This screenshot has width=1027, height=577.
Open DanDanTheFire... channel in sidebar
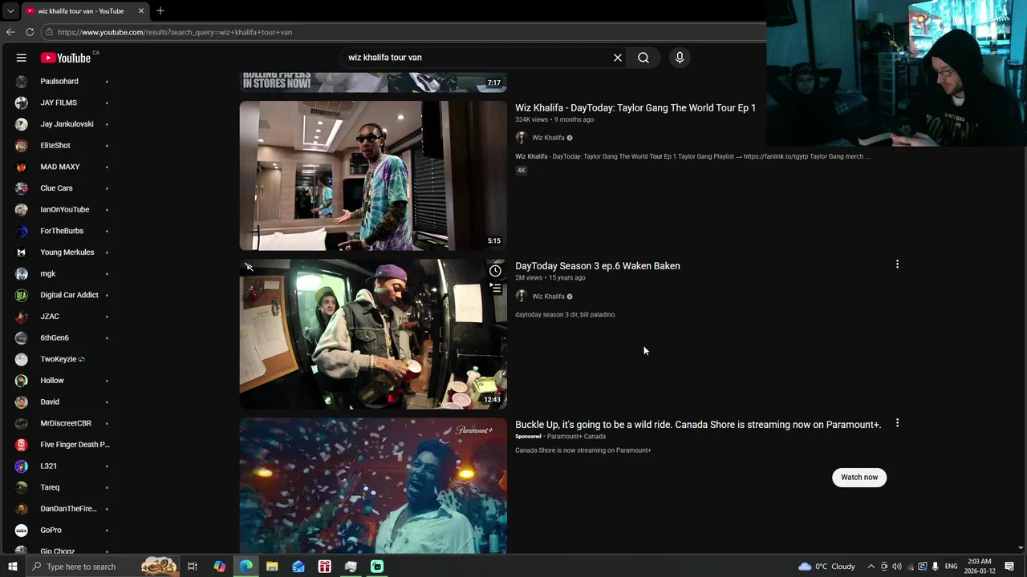click(x=63, y=509)
